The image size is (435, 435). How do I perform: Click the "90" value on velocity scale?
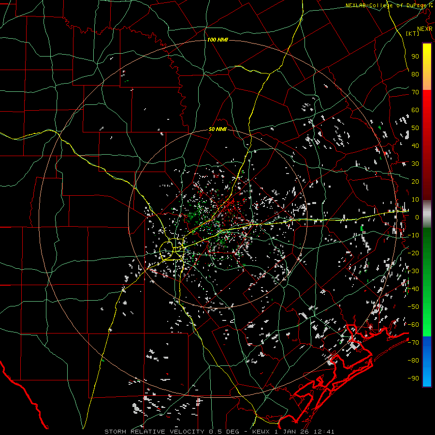coord(415,57)
